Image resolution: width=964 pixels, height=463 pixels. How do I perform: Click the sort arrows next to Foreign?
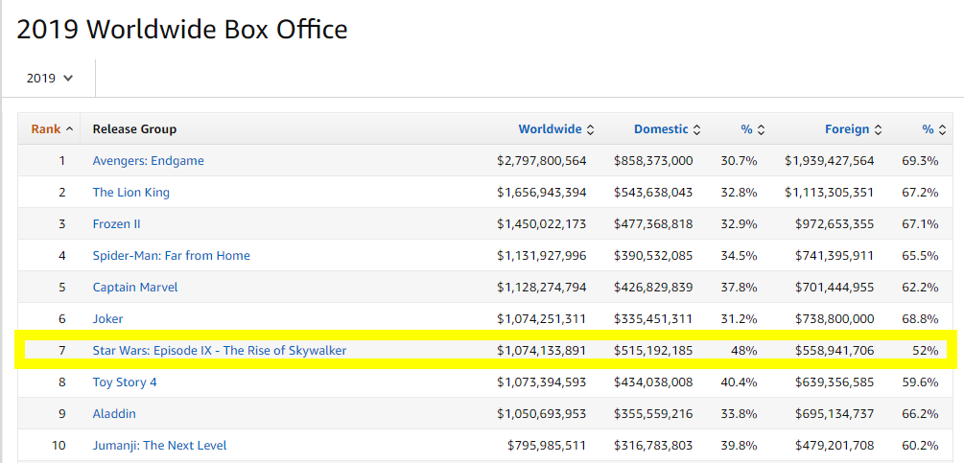click(x=878, y=129)
